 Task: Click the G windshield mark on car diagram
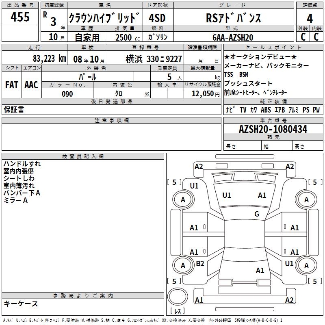point(257,214)
